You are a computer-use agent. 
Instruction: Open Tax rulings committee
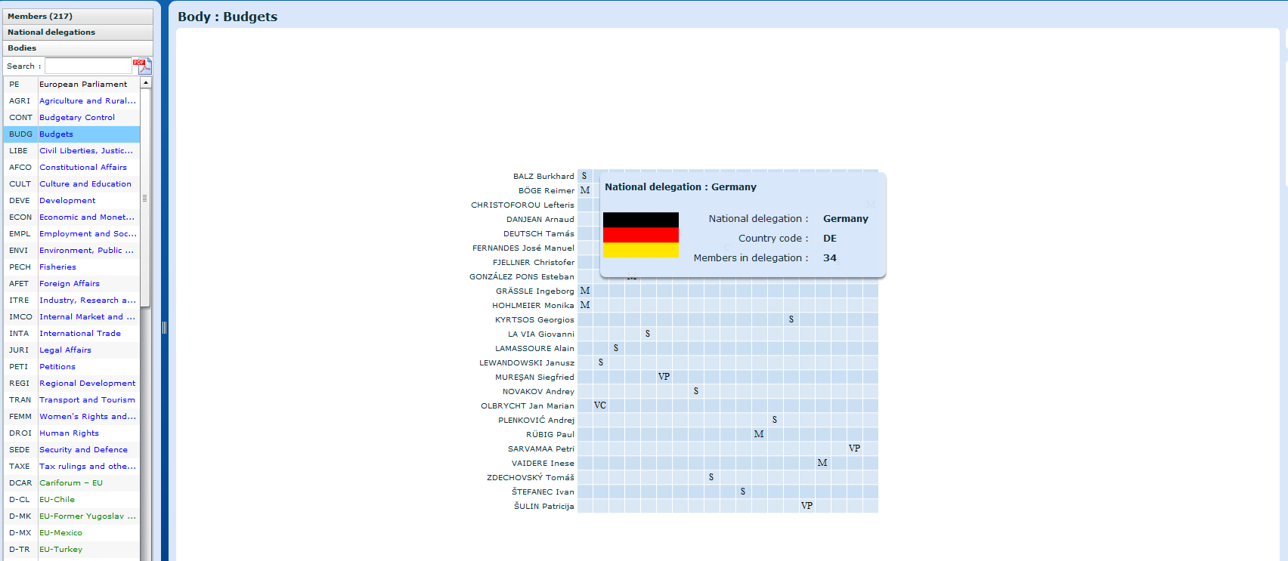tap(72, 466)
